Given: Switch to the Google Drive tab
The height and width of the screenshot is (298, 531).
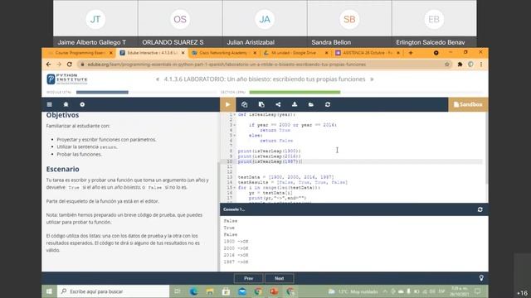Looking at the screenshot, I should (x=294, y=53).
